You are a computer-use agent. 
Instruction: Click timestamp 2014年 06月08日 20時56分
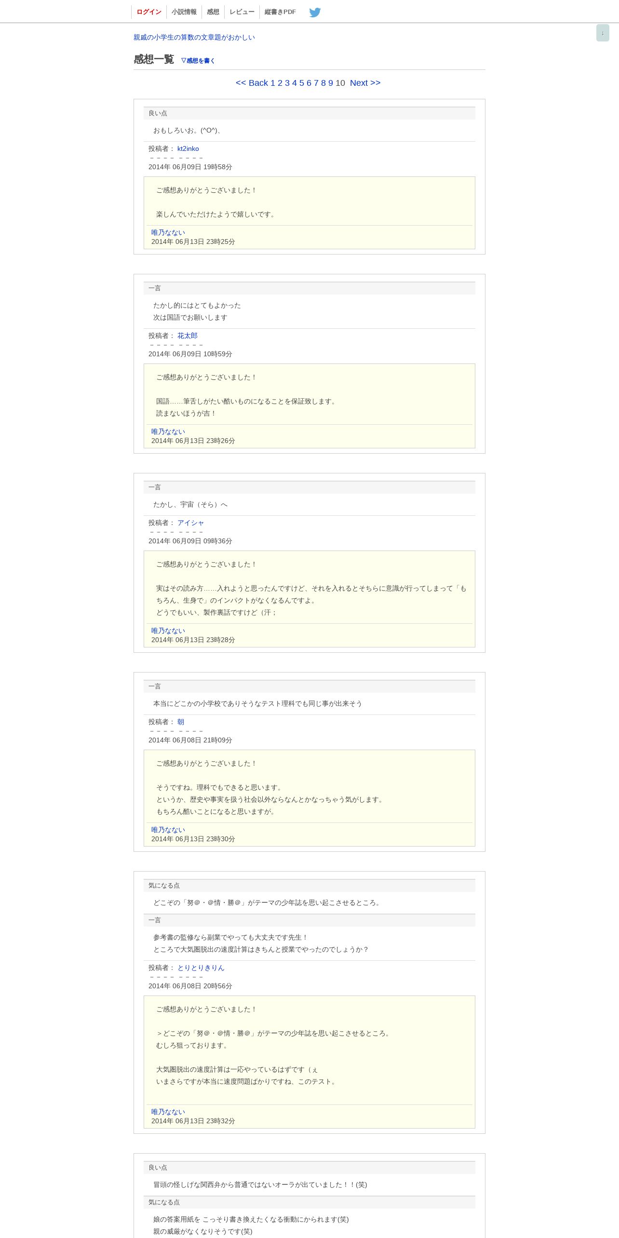pos(190,986)
